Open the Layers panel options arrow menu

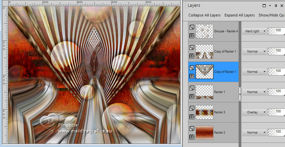pos(271,6)
